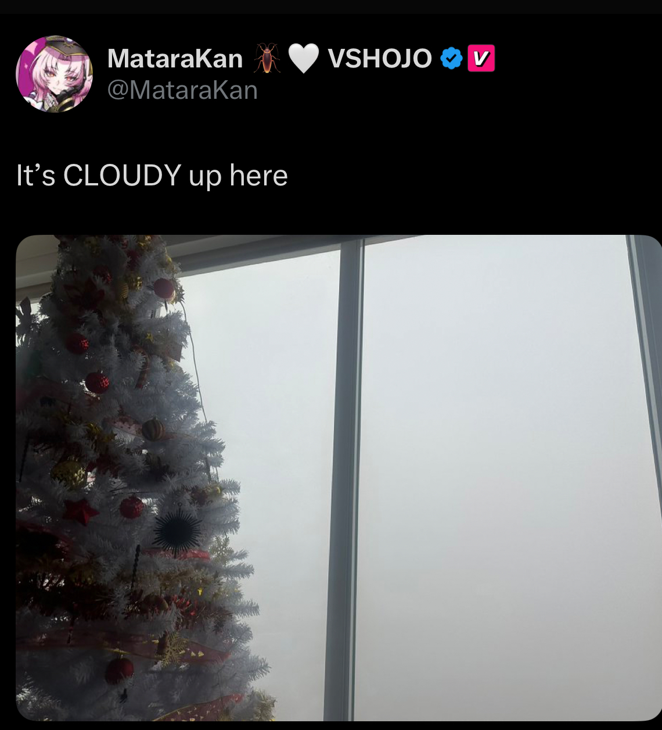
Task: Open the @MataraKan handle link
Action: click(x=182, y=91)
